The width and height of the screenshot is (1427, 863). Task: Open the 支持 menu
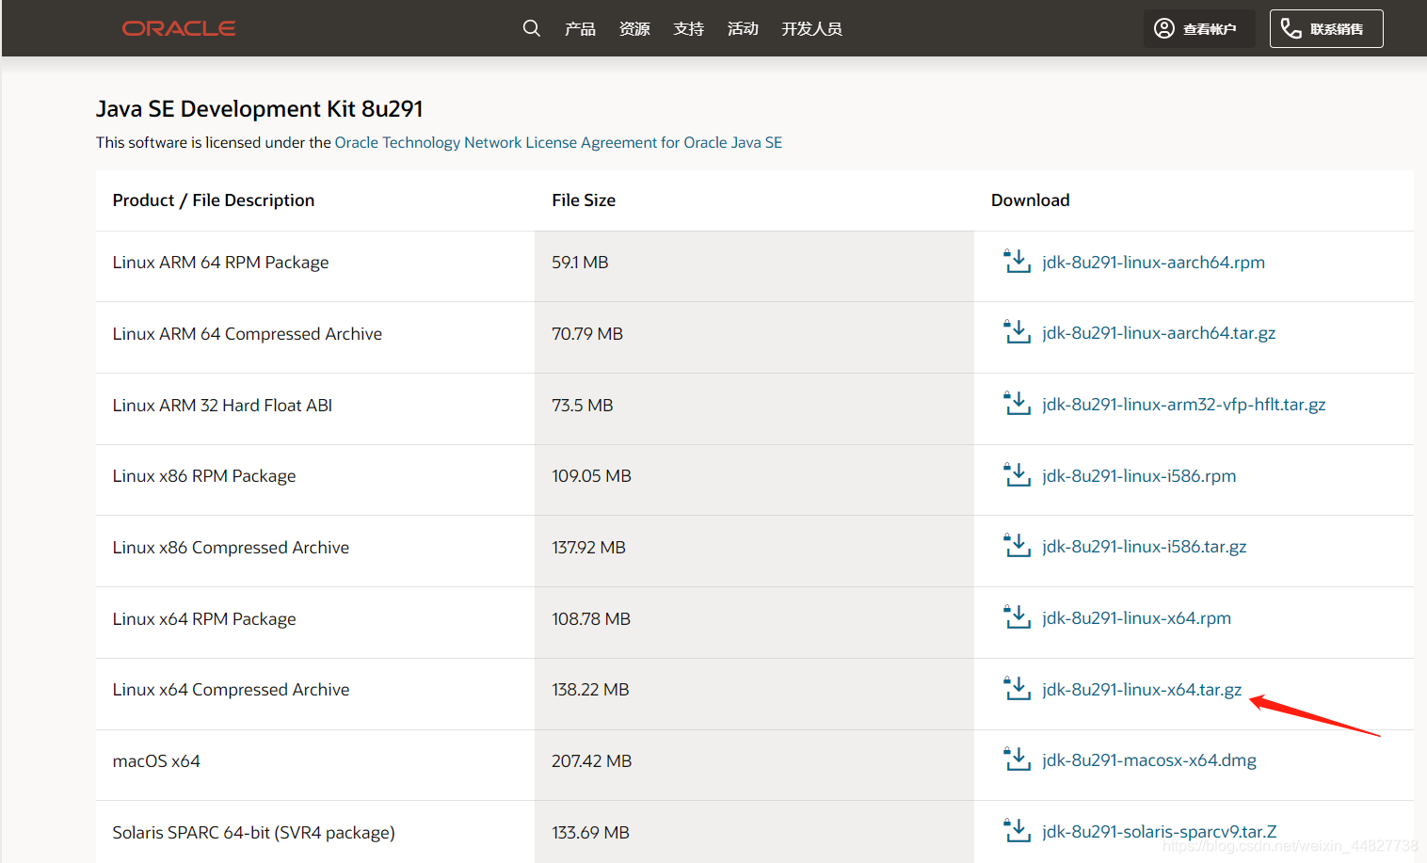click(x=688, y=29)
